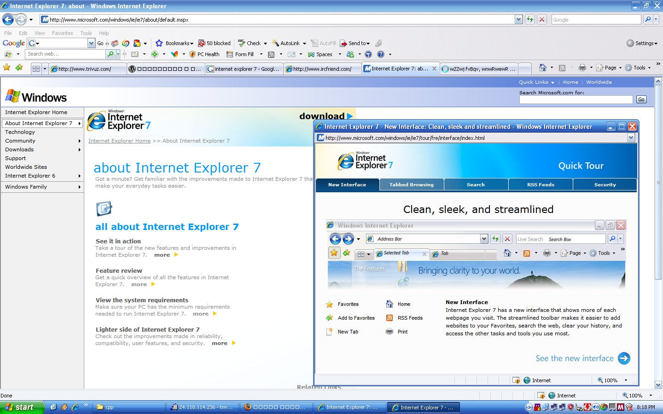Click the browser Back arrow button
The image size is (663, 414).
coord(8,19)
